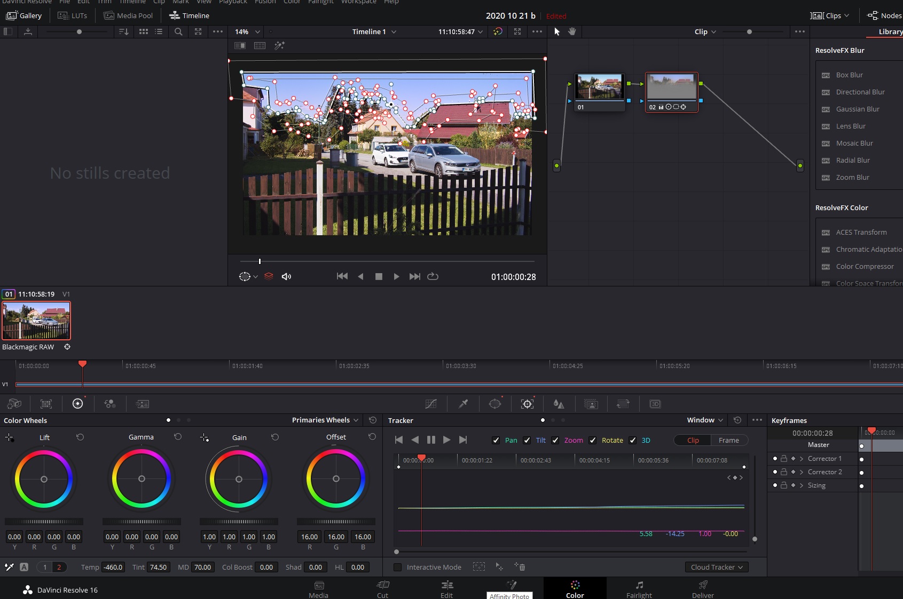The width and height of the screenshot is (903, 599).
Task: Mute audio with the speaker icon
Action: pos(286,276)
